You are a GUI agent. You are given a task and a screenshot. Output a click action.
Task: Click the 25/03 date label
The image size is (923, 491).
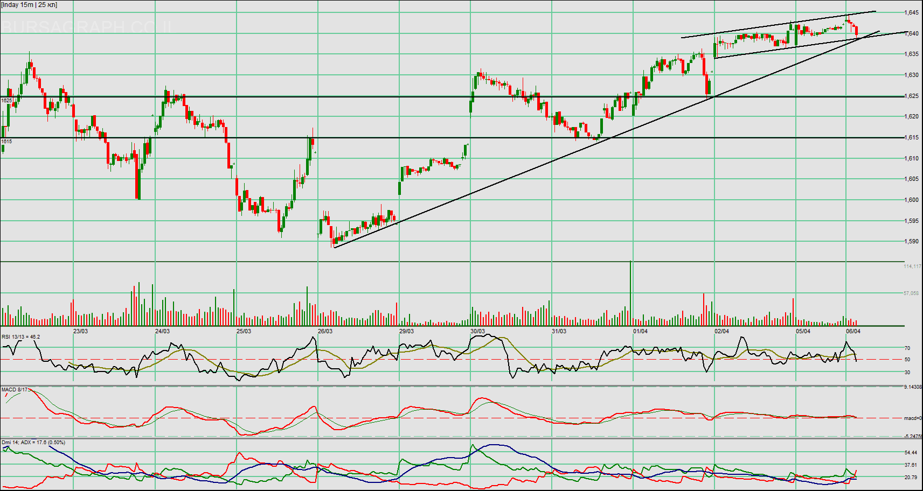(x=244, y=331)
